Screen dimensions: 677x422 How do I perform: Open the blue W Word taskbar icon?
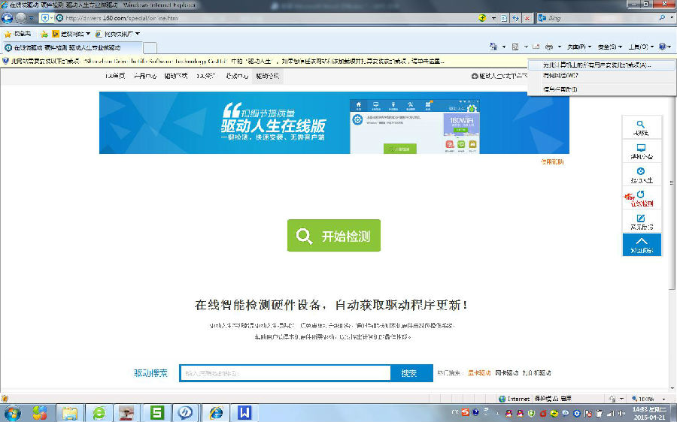(x=244, y=413)
